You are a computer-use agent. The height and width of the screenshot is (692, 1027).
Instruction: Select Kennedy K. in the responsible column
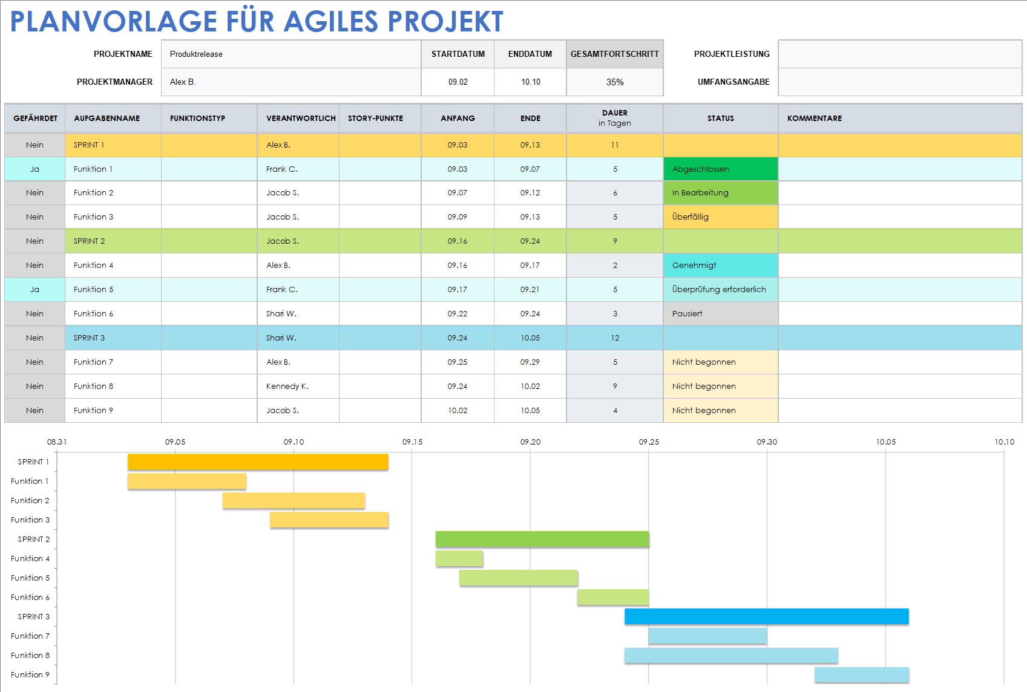pos(298,386)
